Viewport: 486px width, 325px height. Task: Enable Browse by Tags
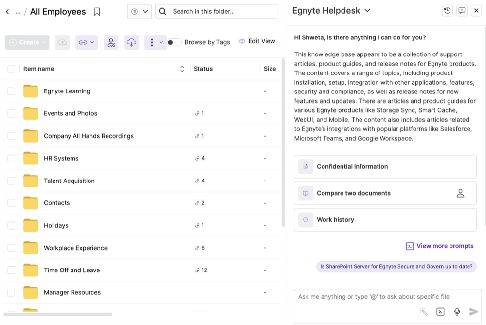pyautogui.click(x=174, y=42)
